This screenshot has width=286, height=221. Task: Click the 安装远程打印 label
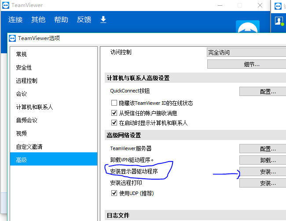click(x=126, y=183)
